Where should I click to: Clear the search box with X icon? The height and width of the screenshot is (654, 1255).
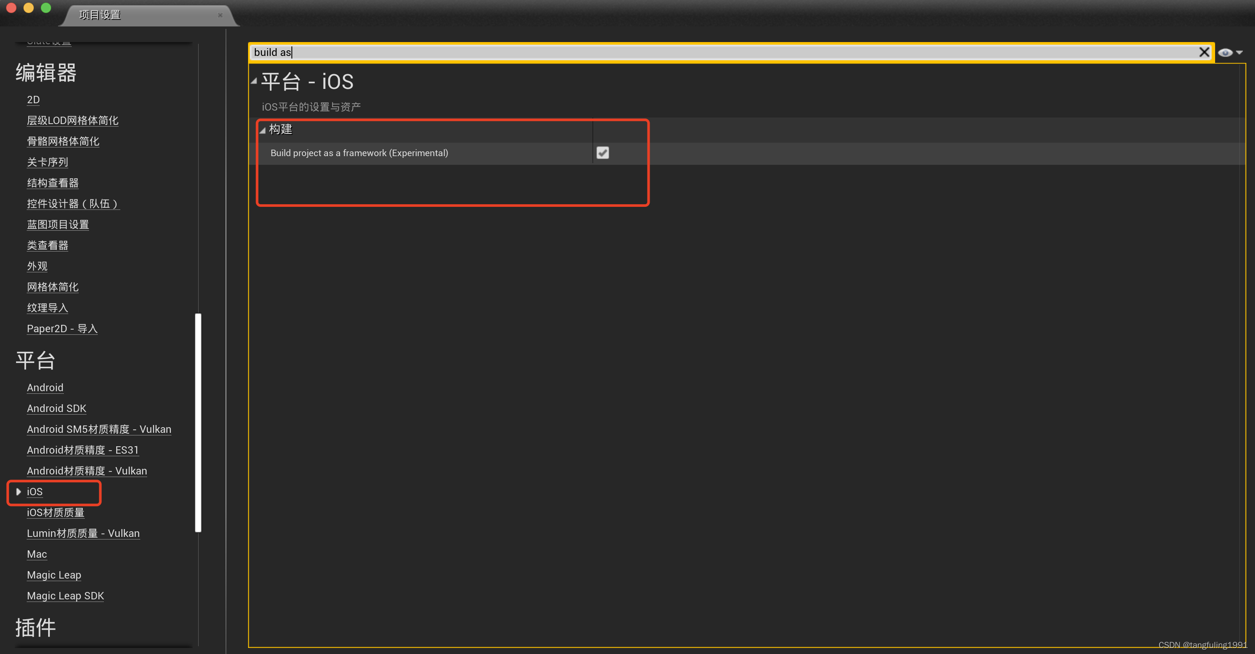(x=1204, y=52)
